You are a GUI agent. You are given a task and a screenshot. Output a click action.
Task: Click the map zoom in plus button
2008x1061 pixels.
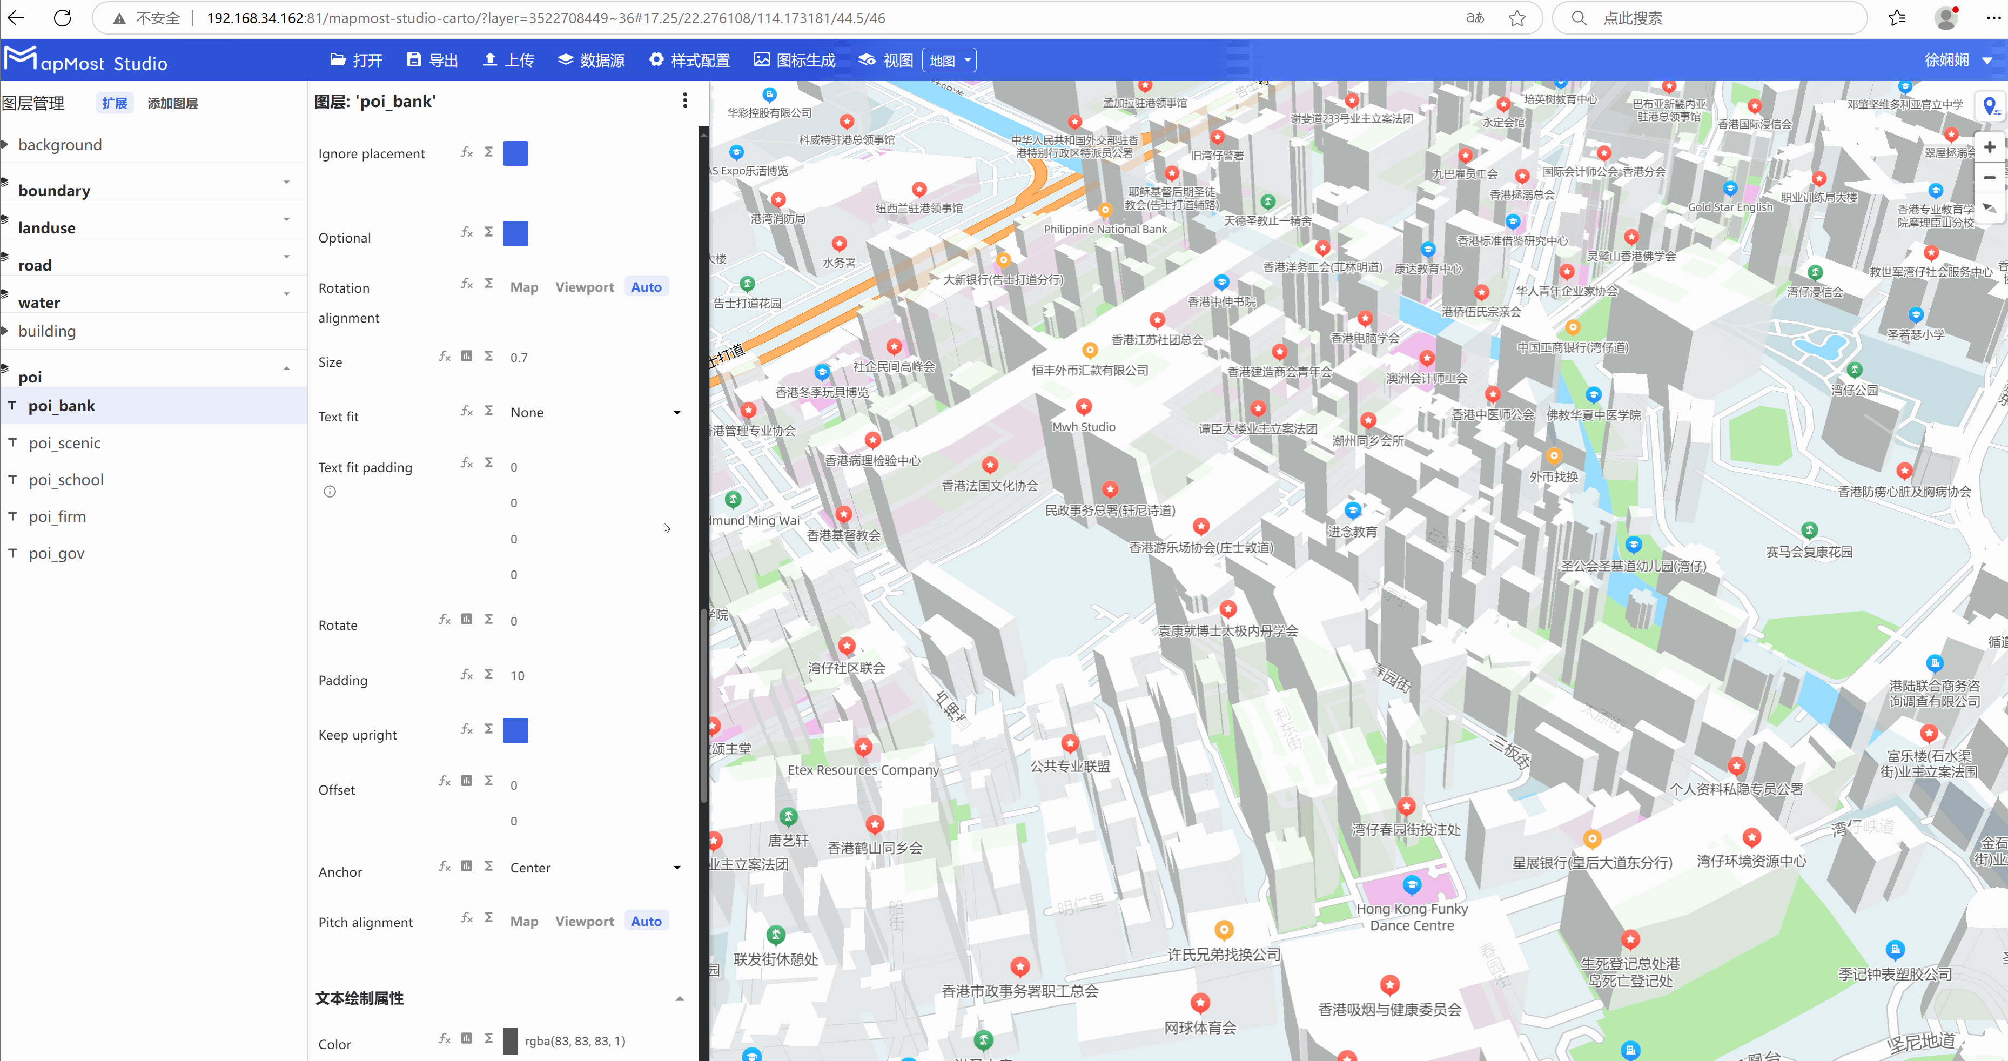(1989, 147)
